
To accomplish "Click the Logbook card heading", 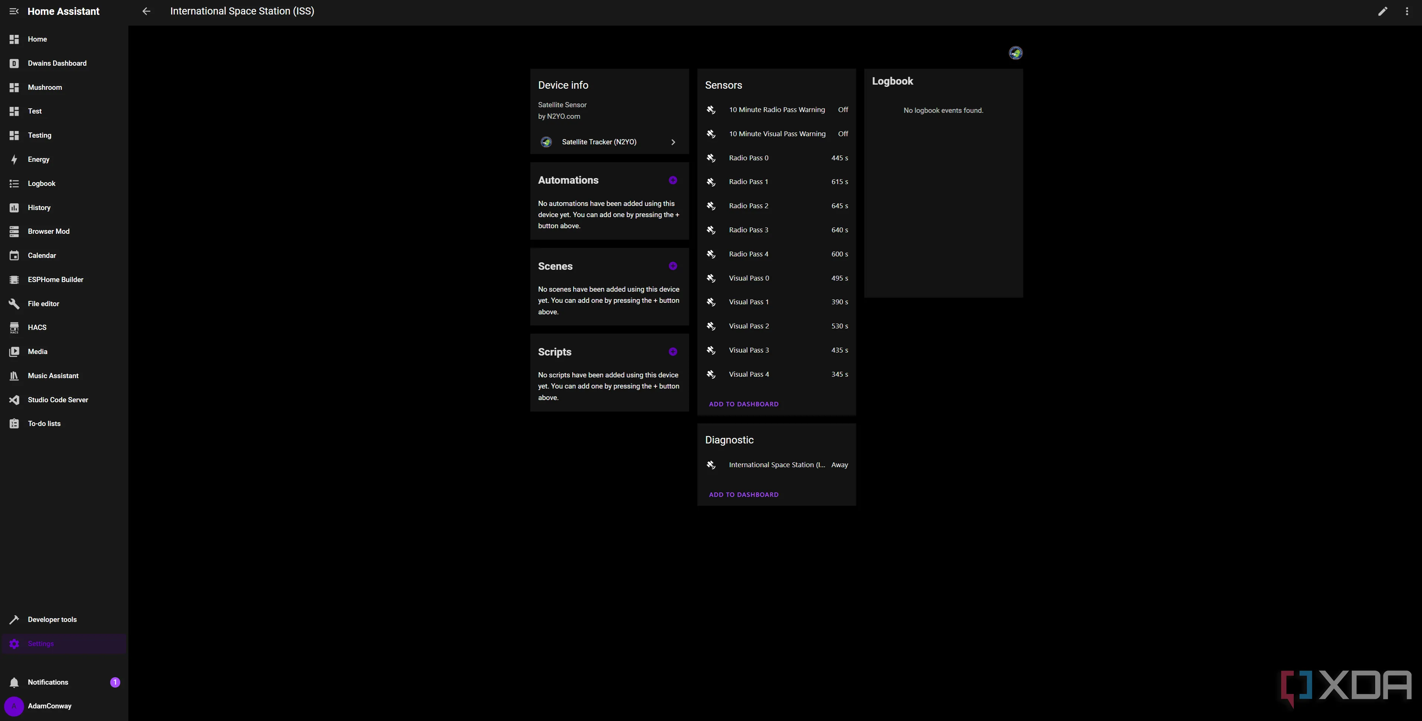I will [x=892, y=81].
